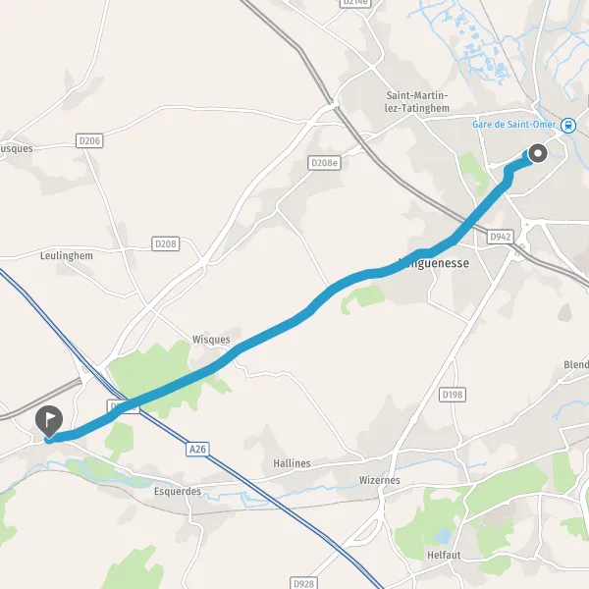Click the route destination circle marker

click(538, 153)
